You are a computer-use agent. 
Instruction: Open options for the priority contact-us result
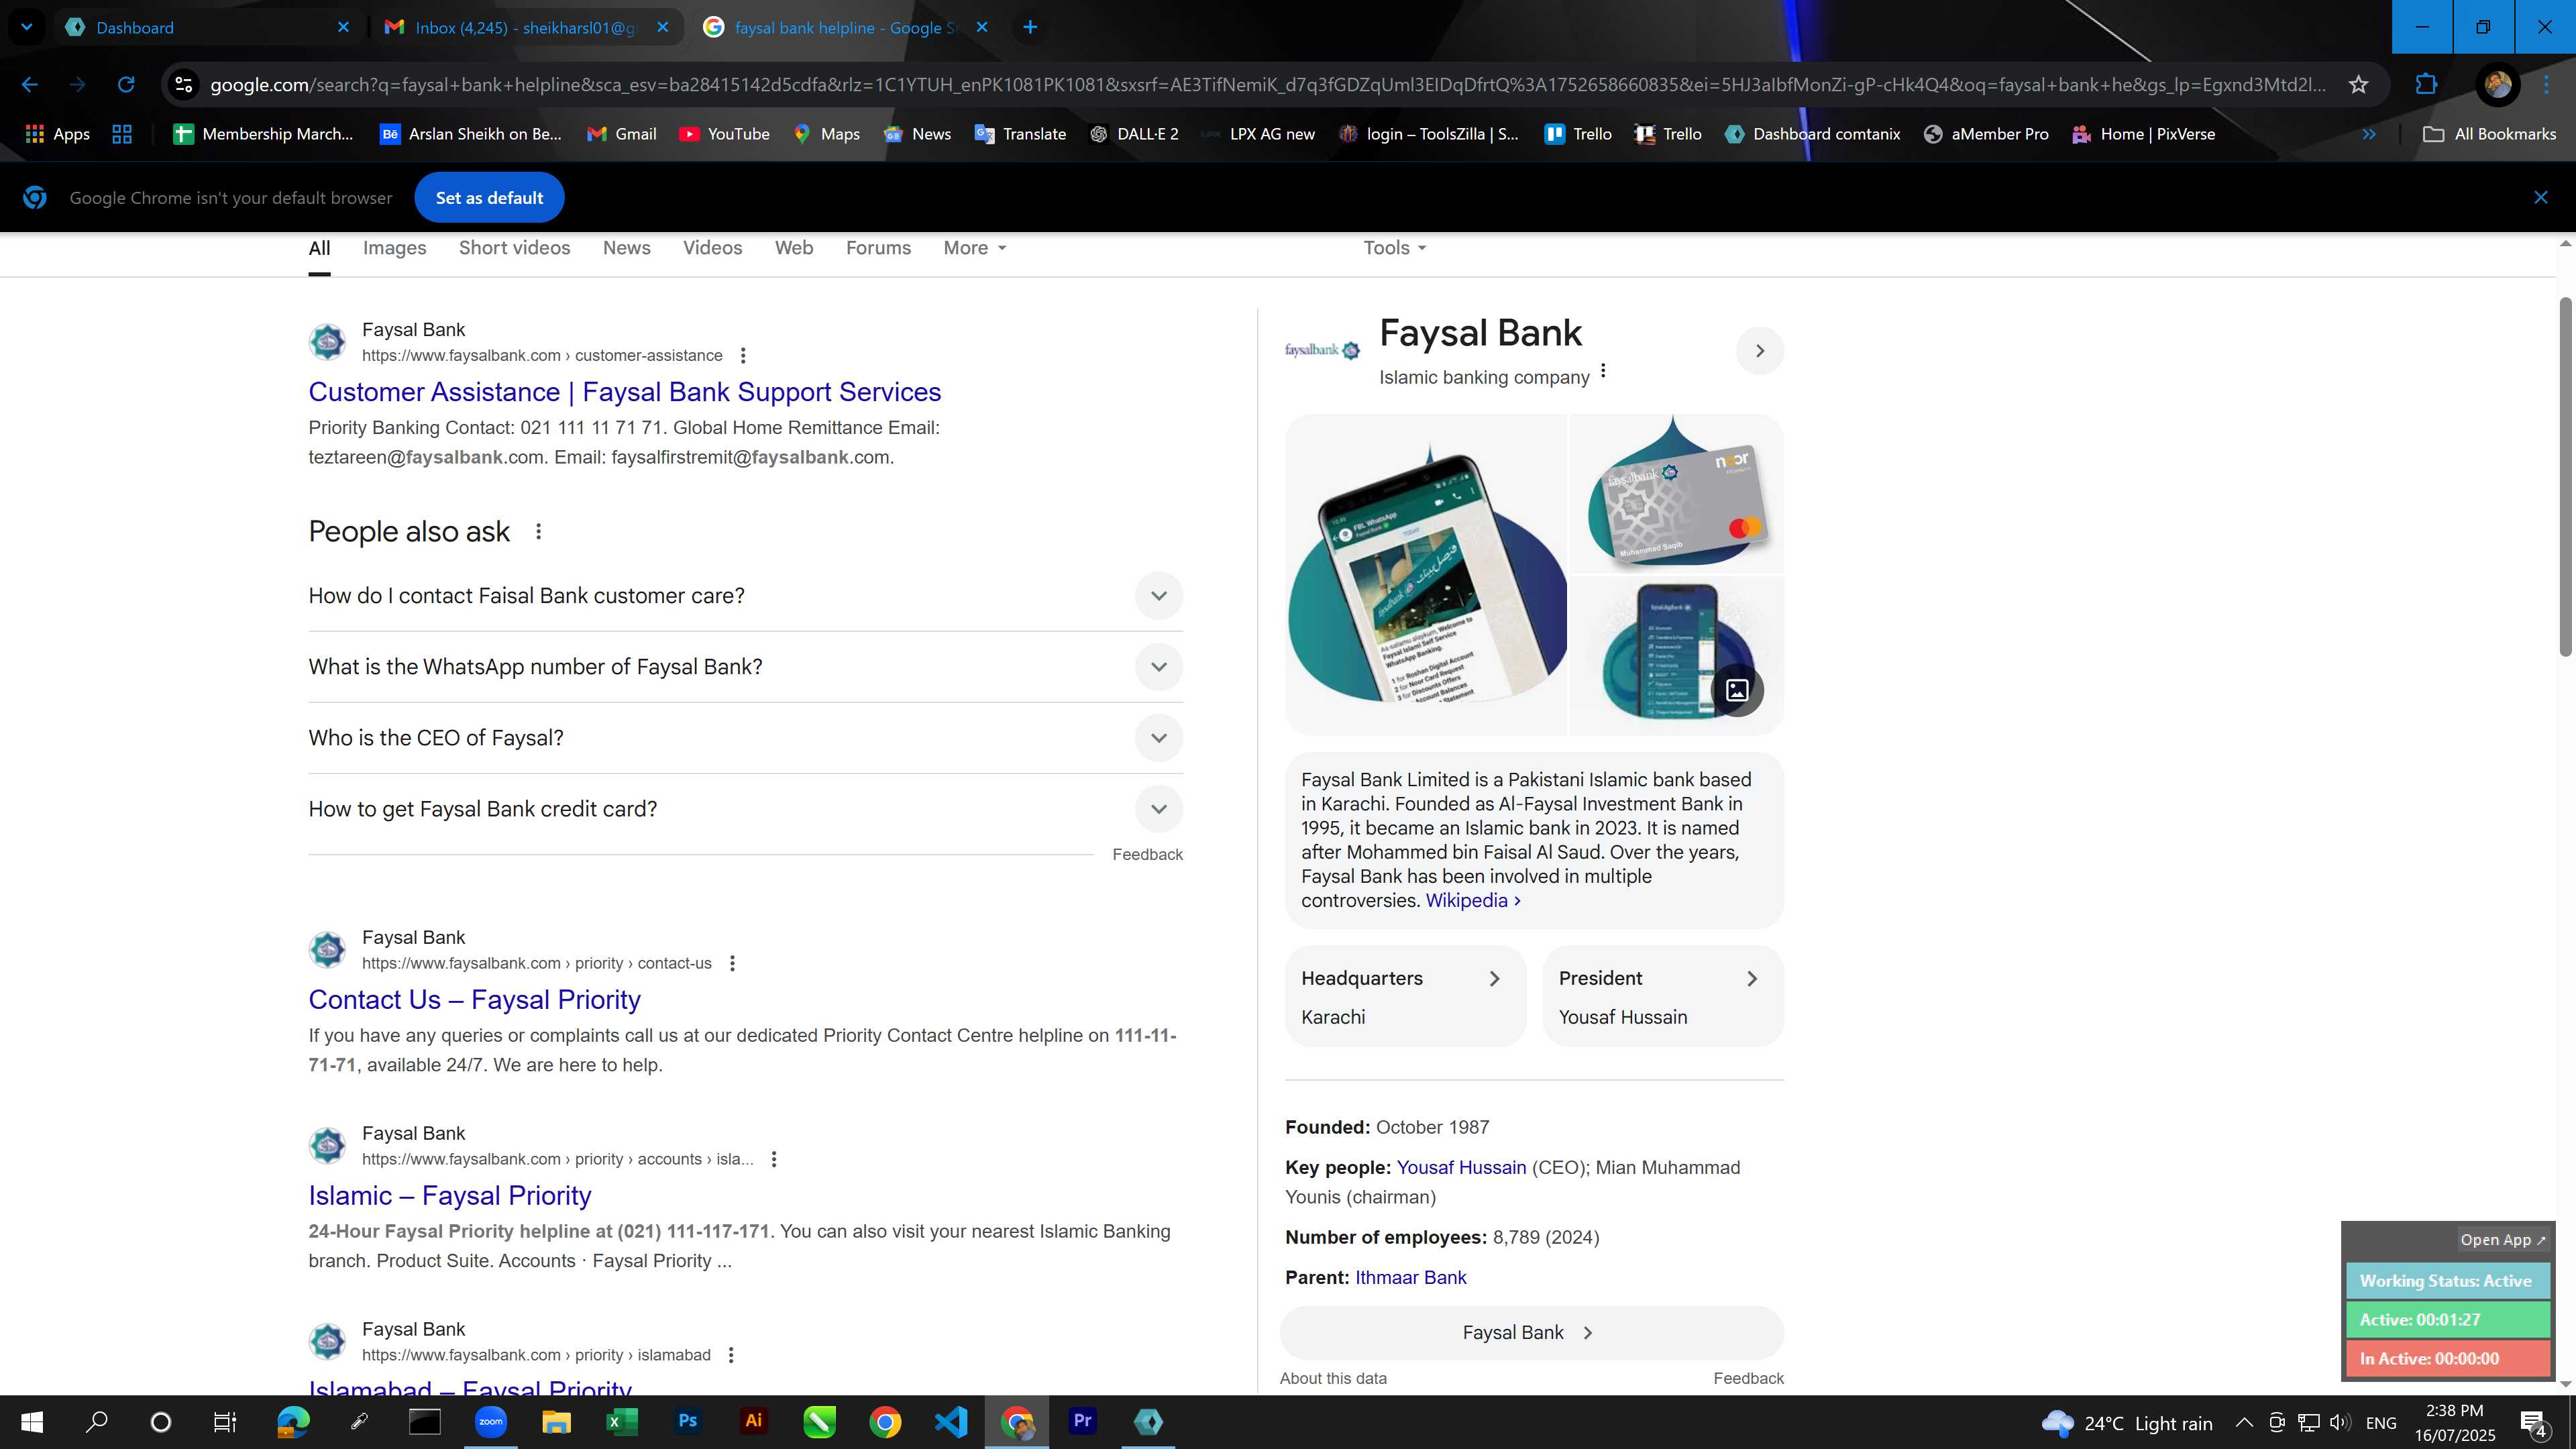[x=732, y=964]
